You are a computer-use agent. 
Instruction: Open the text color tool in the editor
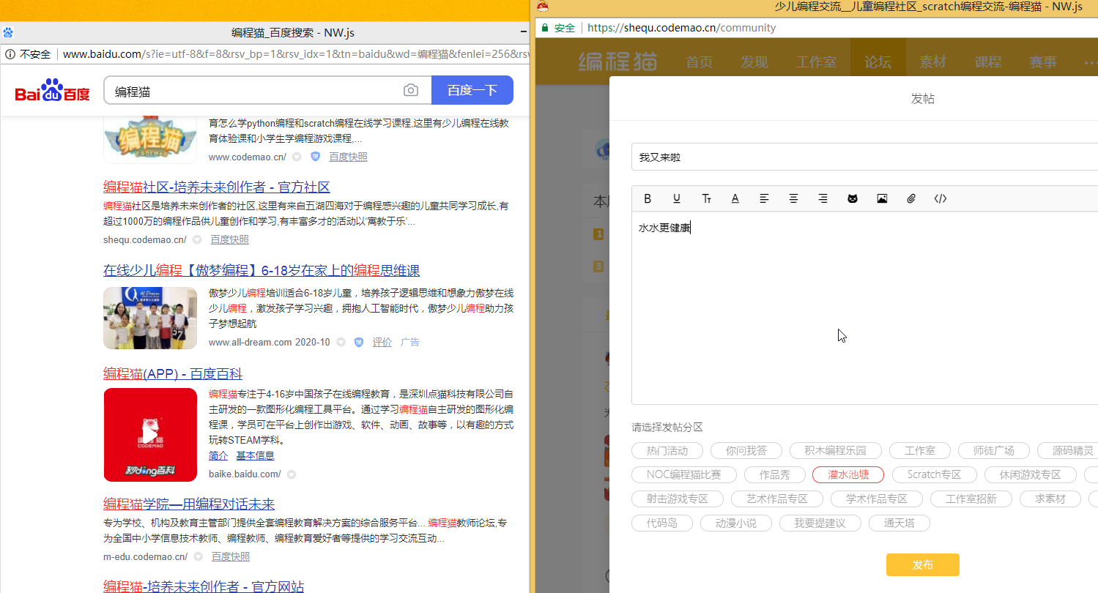(x=735, y=198)
